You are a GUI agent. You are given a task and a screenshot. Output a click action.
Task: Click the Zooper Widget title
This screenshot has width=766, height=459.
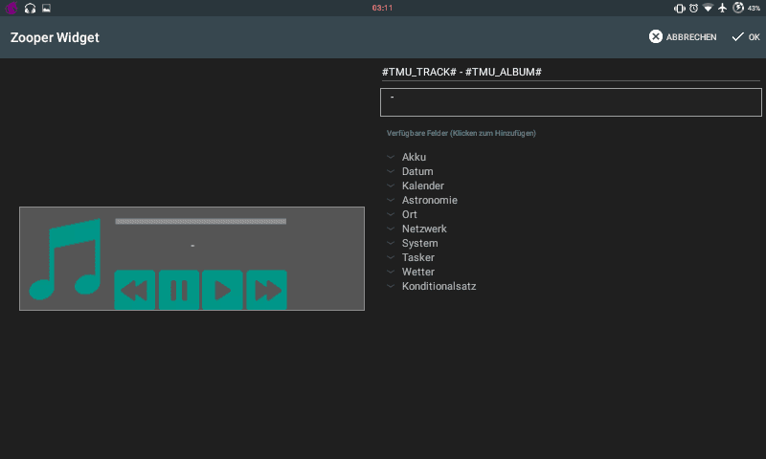coord(55,37)
